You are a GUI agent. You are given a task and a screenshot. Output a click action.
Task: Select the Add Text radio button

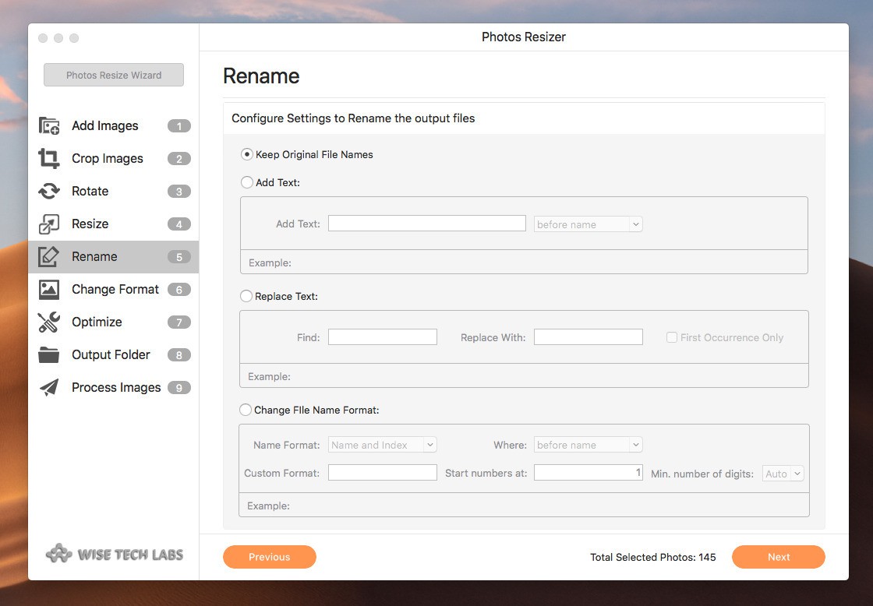(x=247, y=182)
